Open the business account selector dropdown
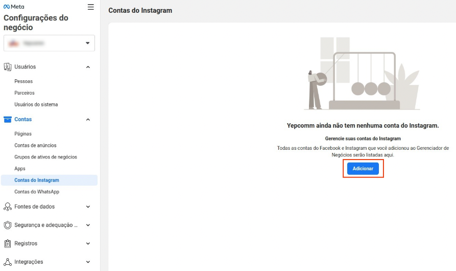Image resolution: width=456 pixels, height=271 pixels. (49, 43)
